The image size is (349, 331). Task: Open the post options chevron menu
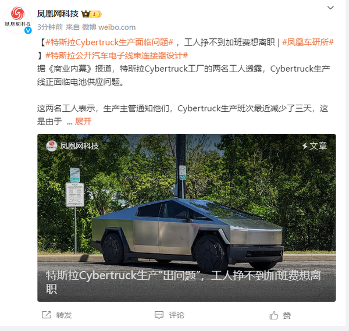click(x=330, y=8)
